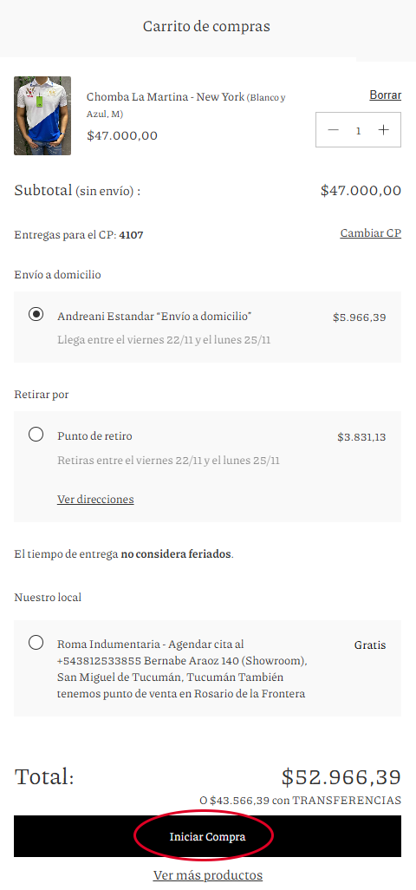Click the Iniciar Compra button
416x890 pixels.
207,836
